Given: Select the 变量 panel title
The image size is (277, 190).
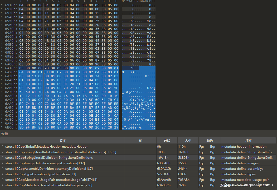Looking at the screenshot, I should [x=4, y=134].
